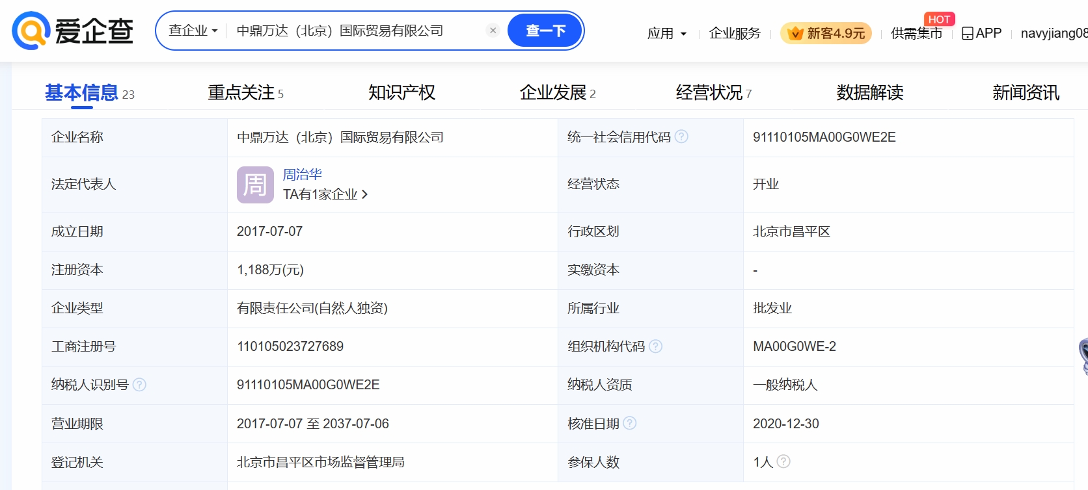Focus the company name search field
Viewport: 1088px width, 490px height.
tap(358, 31)
